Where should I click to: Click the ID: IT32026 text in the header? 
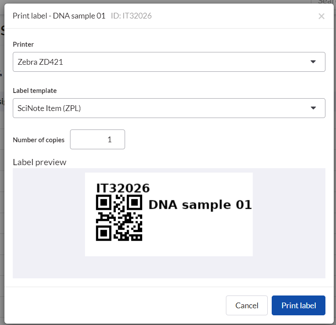point(131,16)
